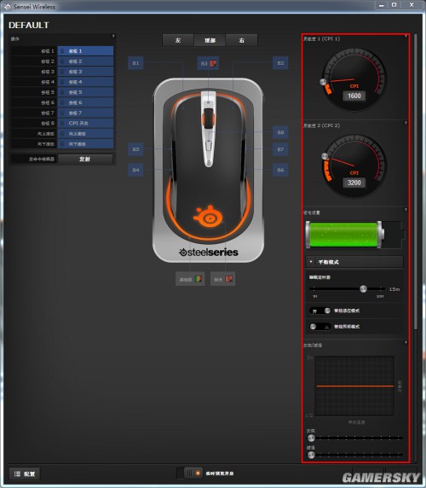This screenshot has width=426, height=488.
Task: Open the 按钮 2 action dropdown
Action: tap(85, 61)
